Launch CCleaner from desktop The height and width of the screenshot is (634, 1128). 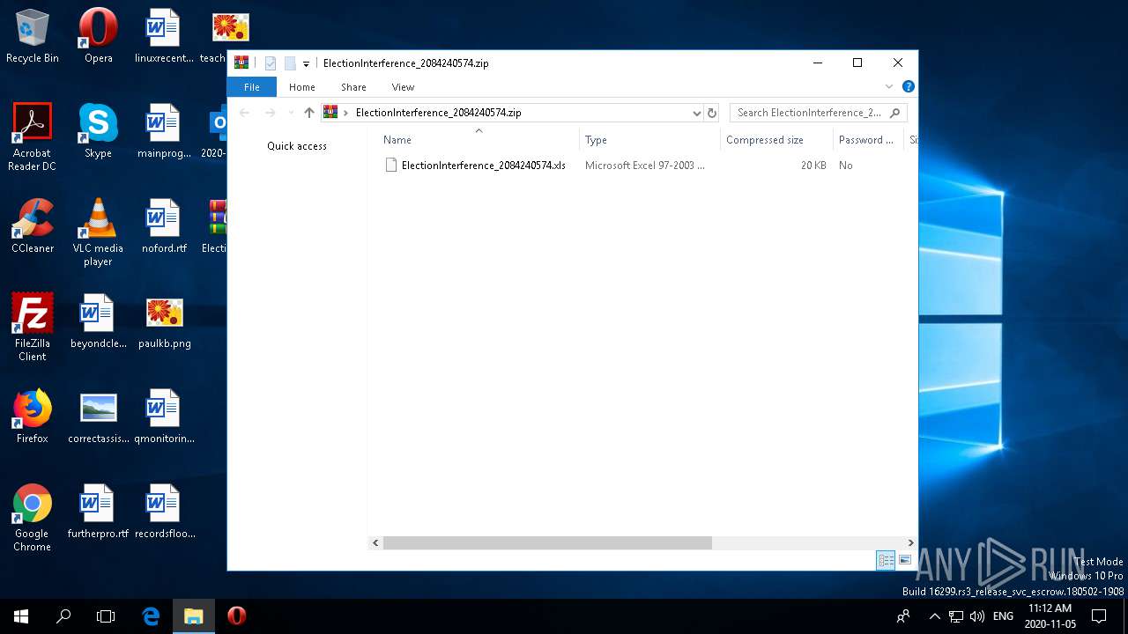[x=32, y=225]
